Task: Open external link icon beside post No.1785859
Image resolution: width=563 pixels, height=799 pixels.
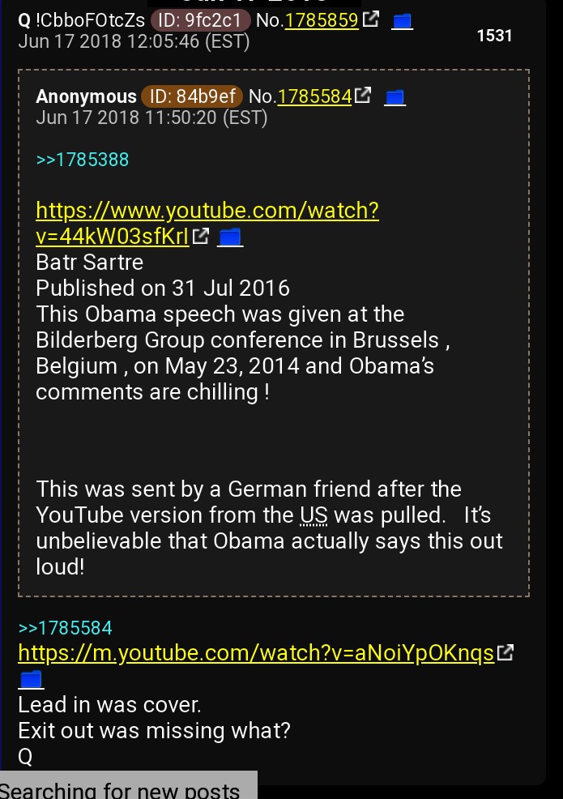Action: [370, 19]
